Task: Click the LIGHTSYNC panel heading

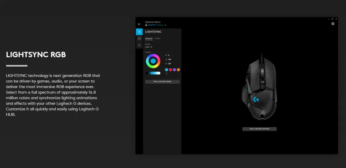Action: coord(153,32)
